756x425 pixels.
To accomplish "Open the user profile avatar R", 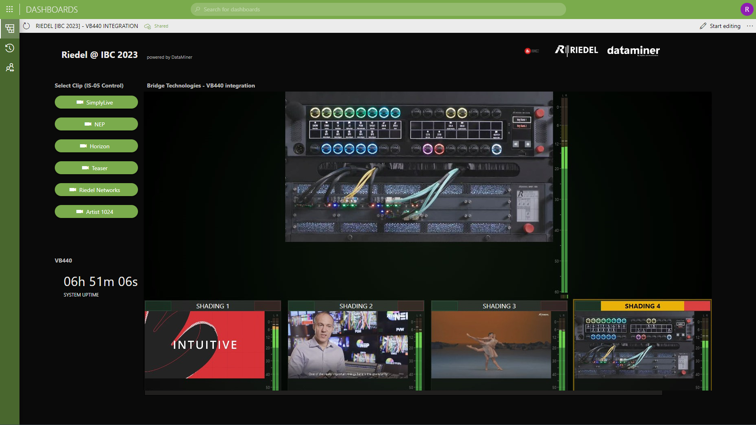I will pyautogui.click(x=747, y=9).
